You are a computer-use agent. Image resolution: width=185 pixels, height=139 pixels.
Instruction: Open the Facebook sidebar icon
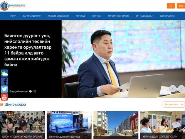4,81
